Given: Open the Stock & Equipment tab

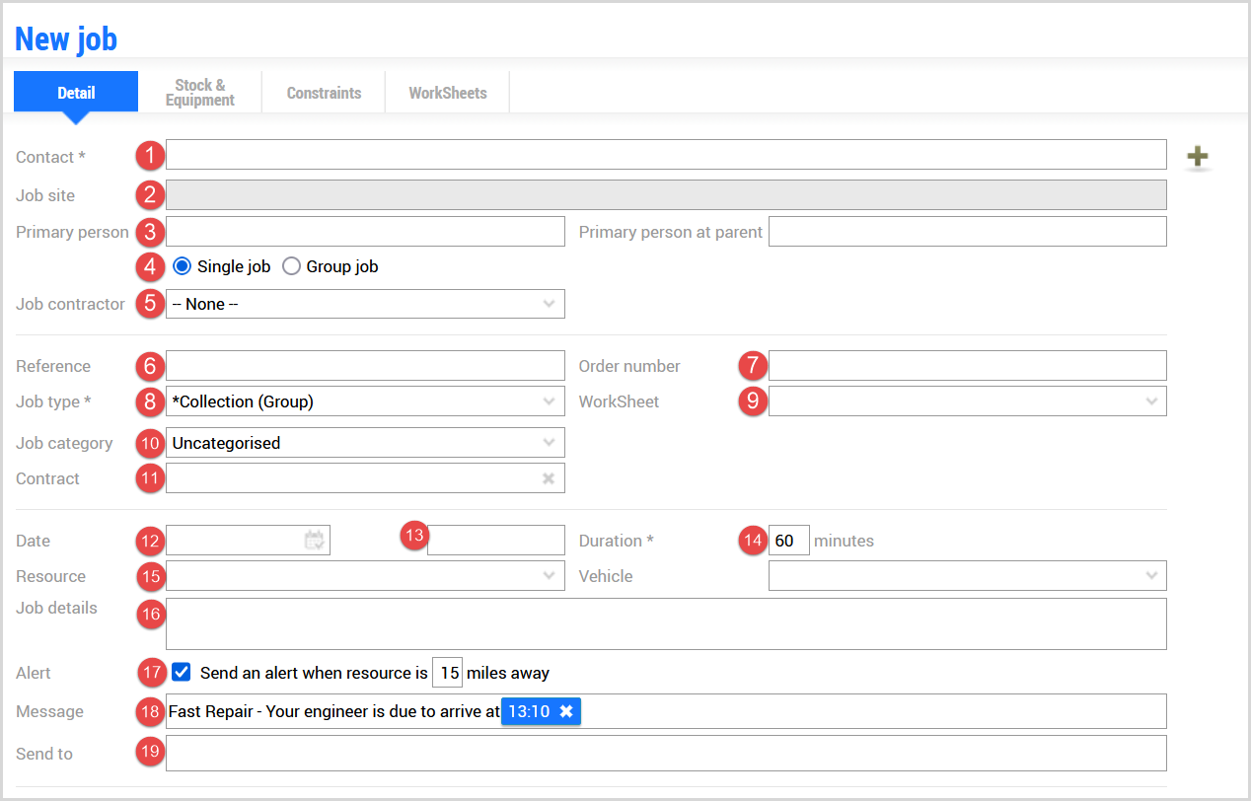Looking at the screenshot, I should pos(200,93).
